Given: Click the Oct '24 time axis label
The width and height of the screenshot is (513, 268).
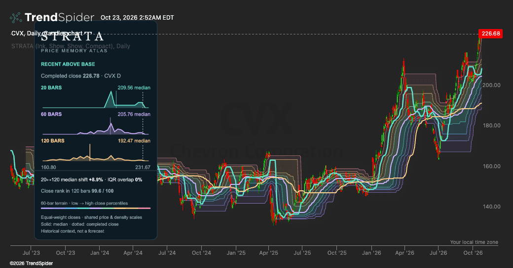Looking at the screenshot, I should tap(201, 253).
